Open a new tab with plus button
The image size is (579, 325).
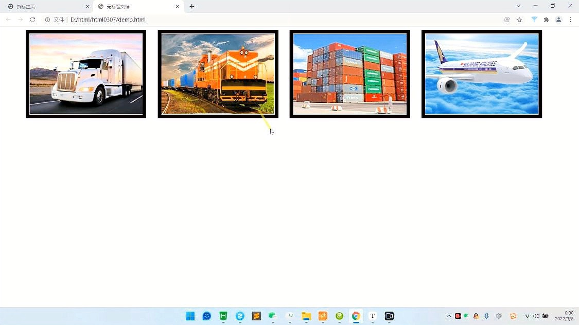191,6
